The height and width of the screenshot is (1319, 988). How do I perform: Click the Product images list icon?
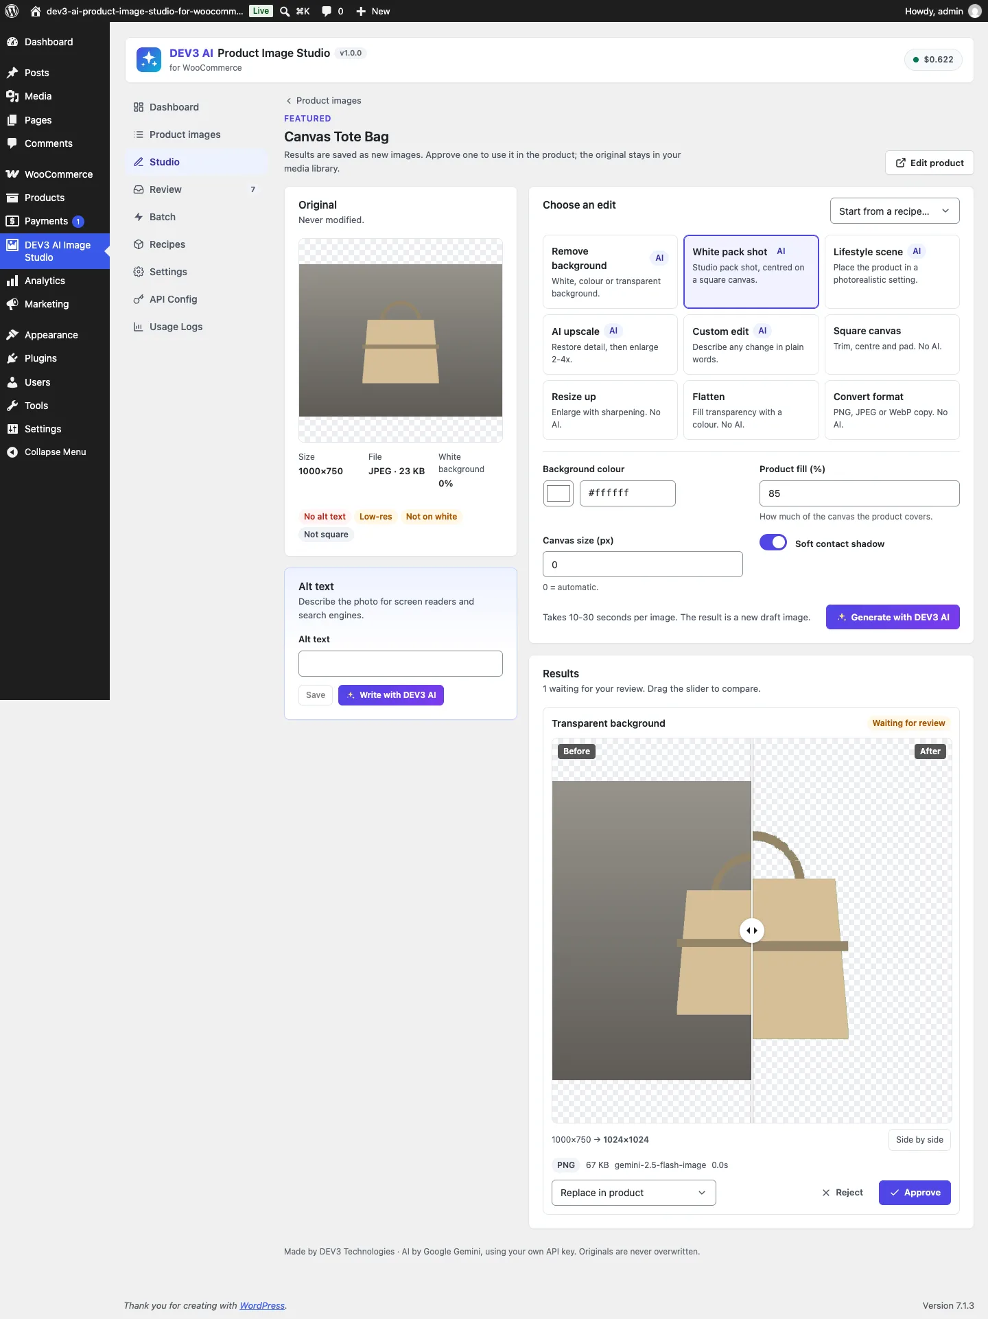pyautogui.click(x=139, y=135)
